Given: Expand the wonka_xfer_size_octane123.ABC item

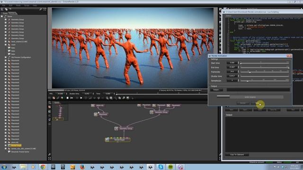Looking at the screenshot, I should 6,149.
